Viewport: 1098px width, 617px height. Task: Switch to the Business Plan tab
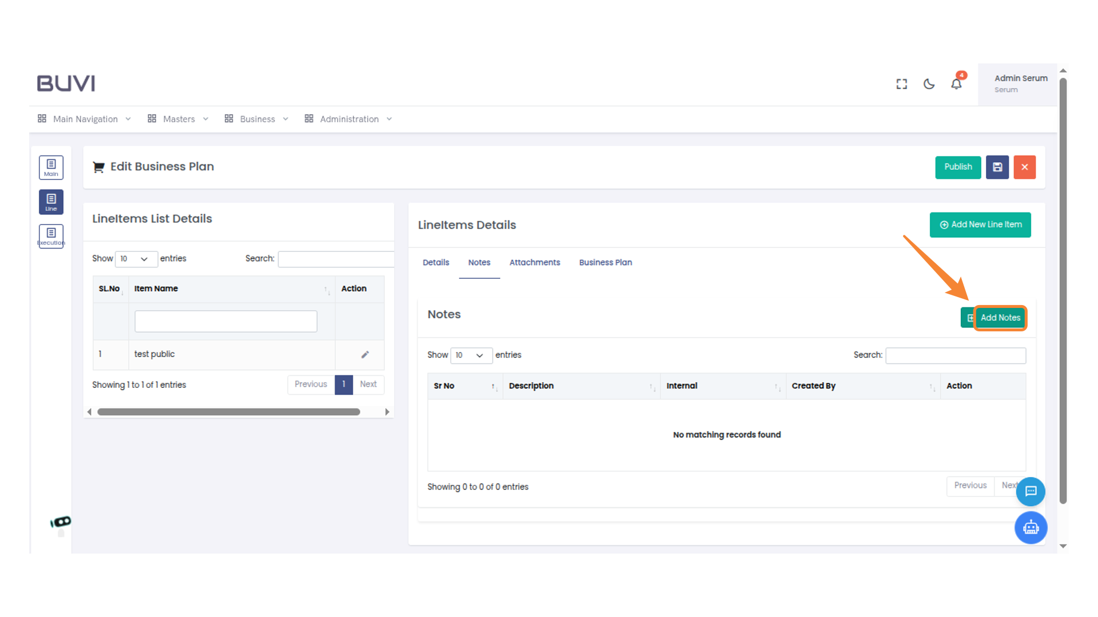[605, 262]
